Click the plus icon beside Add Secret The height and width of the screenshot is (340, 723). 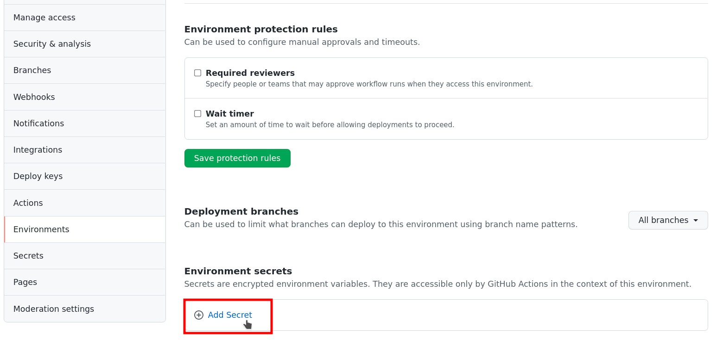(199, 315)
